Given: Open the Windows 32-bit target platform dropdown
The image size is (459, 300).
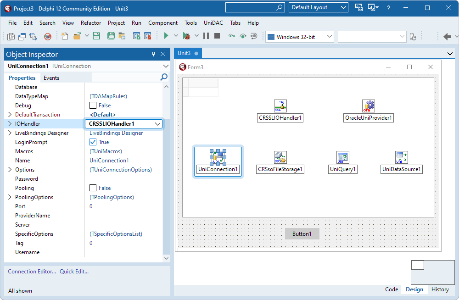Looking at the screenshot, I should point(329,35).
